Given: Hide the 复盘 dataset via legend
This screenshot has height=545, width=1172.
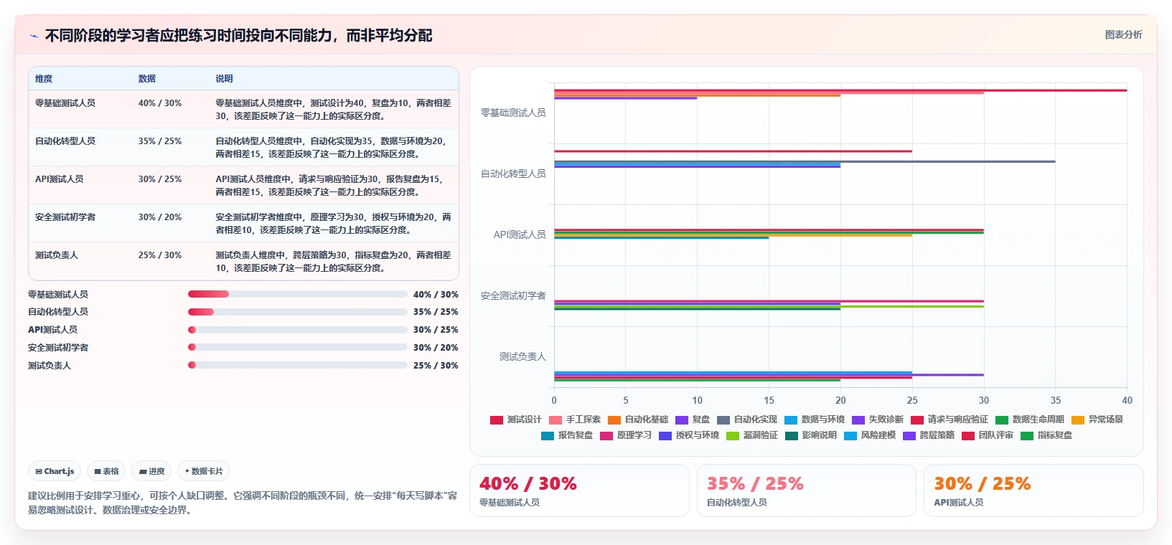Looking at the screenshot, I should pyautogui.click(x=692, y=420).
